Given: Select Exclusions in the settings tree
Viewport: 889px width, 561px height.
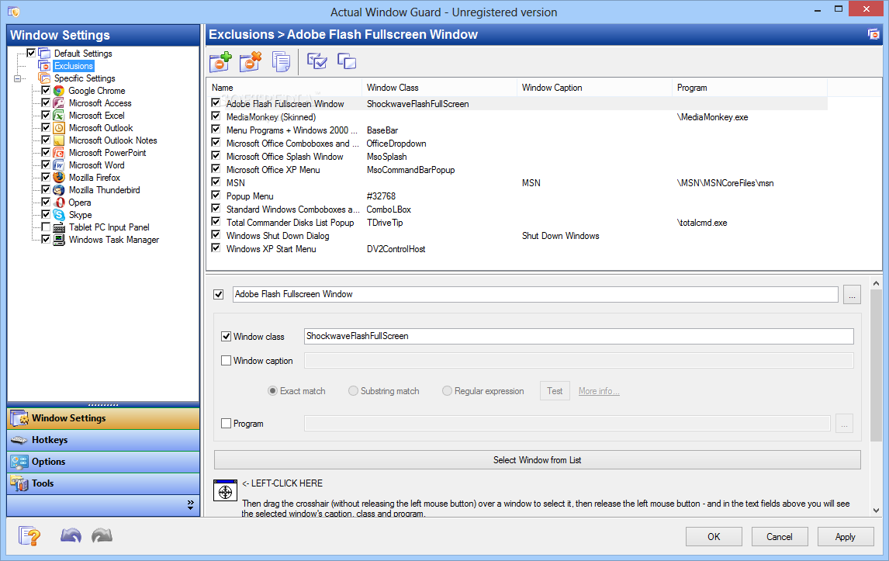Looking at the screenshot, I should pos(74,66).
